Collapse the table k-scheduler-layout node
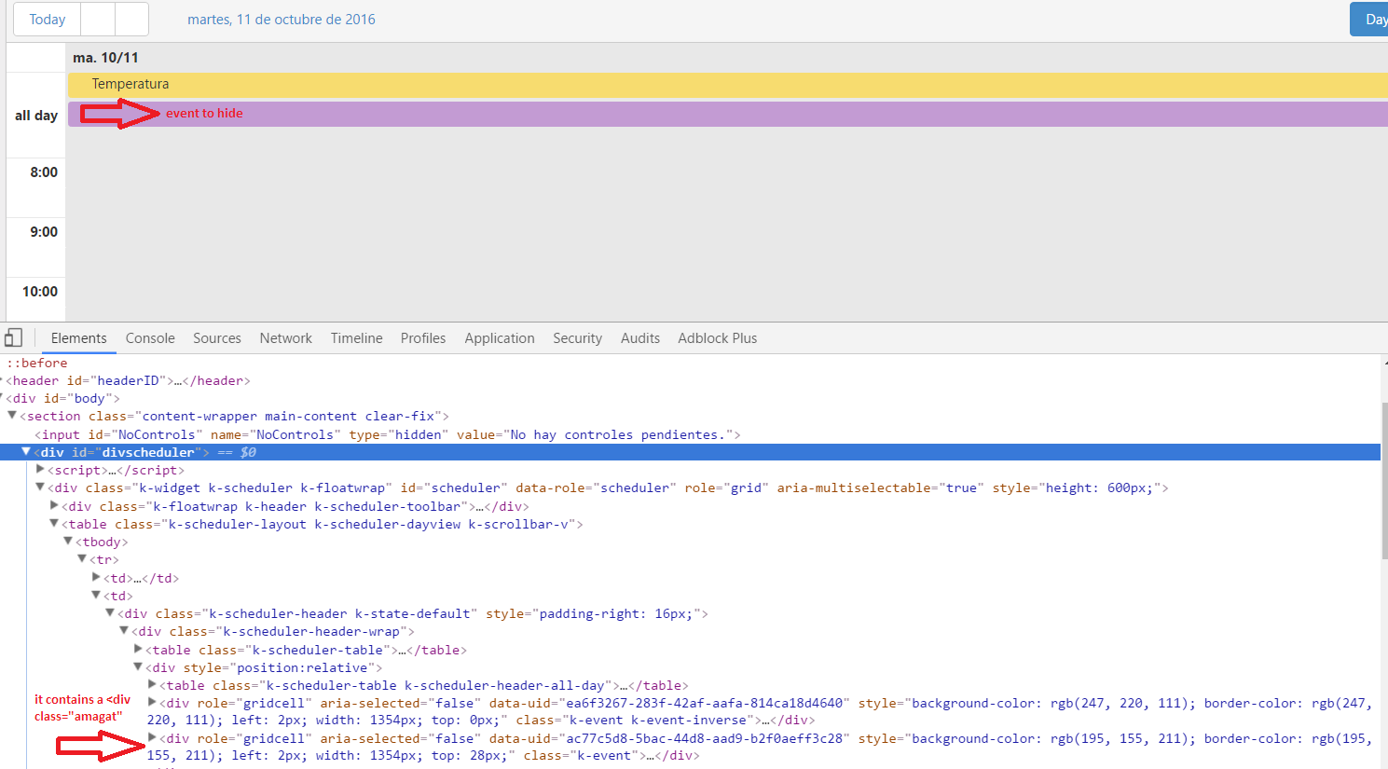Viewport: 1388px width, 769px height. (54, 524)
